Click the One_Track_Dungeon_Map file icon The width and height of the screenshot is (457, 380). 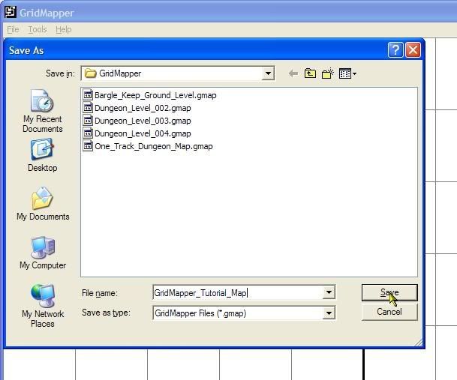point(88,146)
